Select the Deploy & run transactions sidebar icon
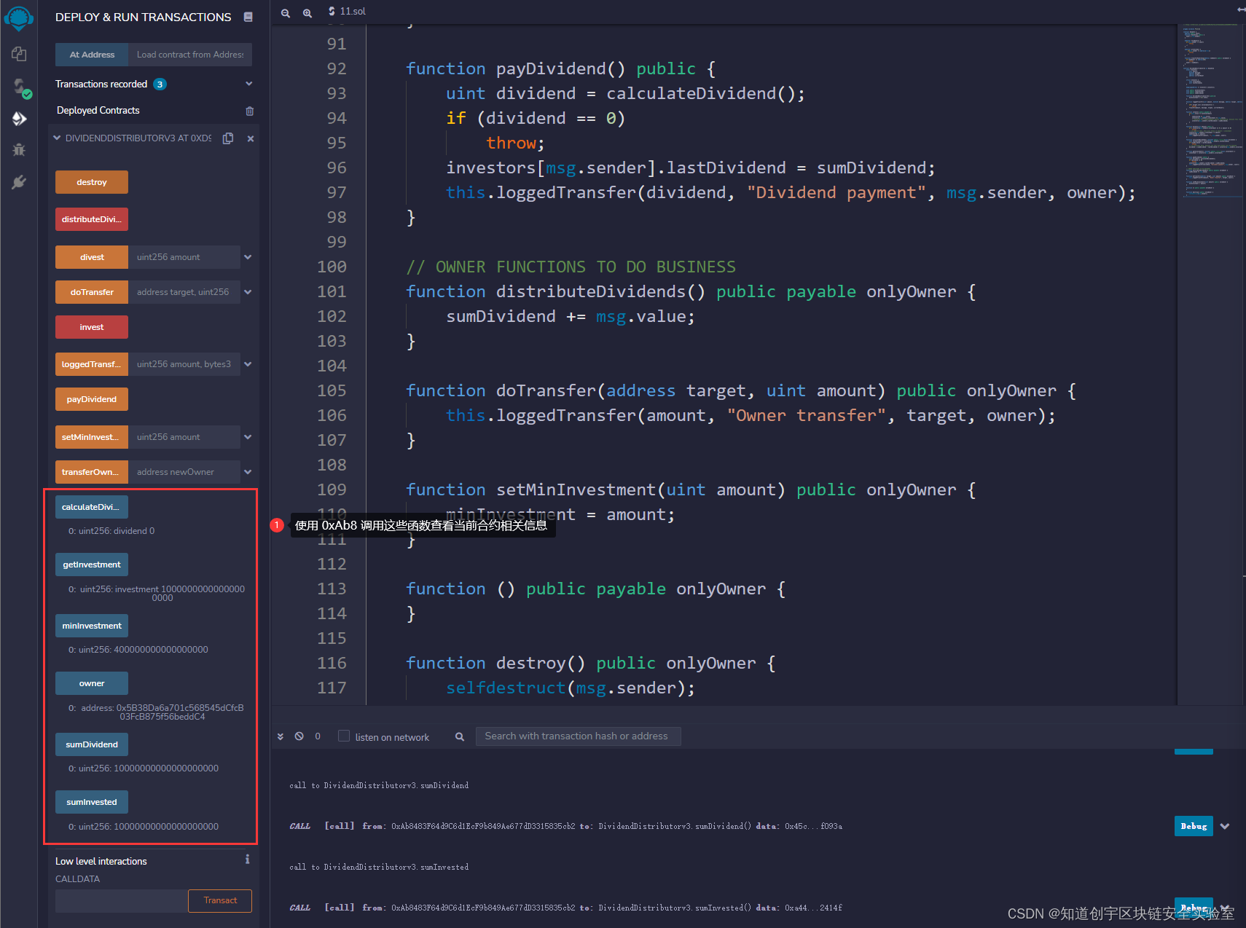Image resolution: width=1246 pixels, height=928 pixels. coord(20,119)
